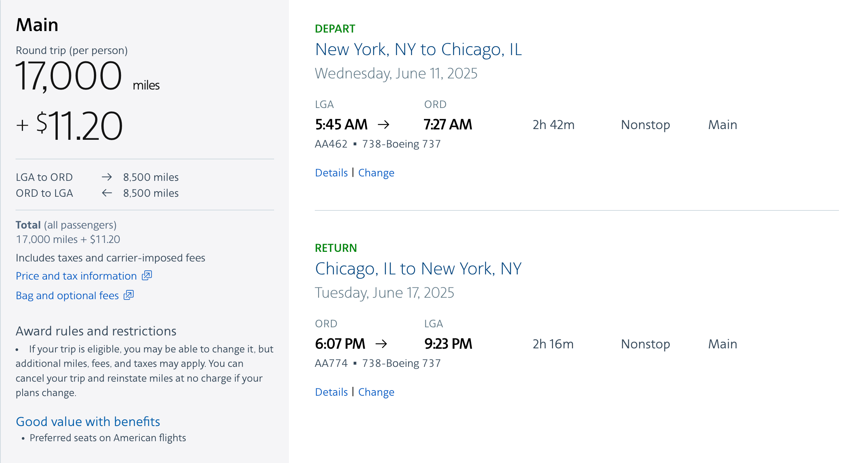The image size is (856, 463).
Task: Open the Bag and optional fees page
Action: [x=67, y=295]
